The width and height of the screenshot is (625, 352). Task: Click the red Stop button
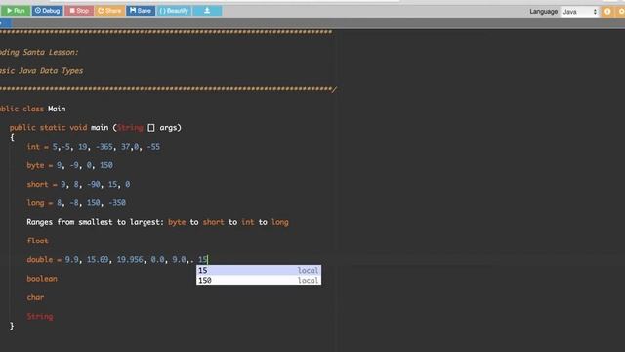tap(79, 11)
